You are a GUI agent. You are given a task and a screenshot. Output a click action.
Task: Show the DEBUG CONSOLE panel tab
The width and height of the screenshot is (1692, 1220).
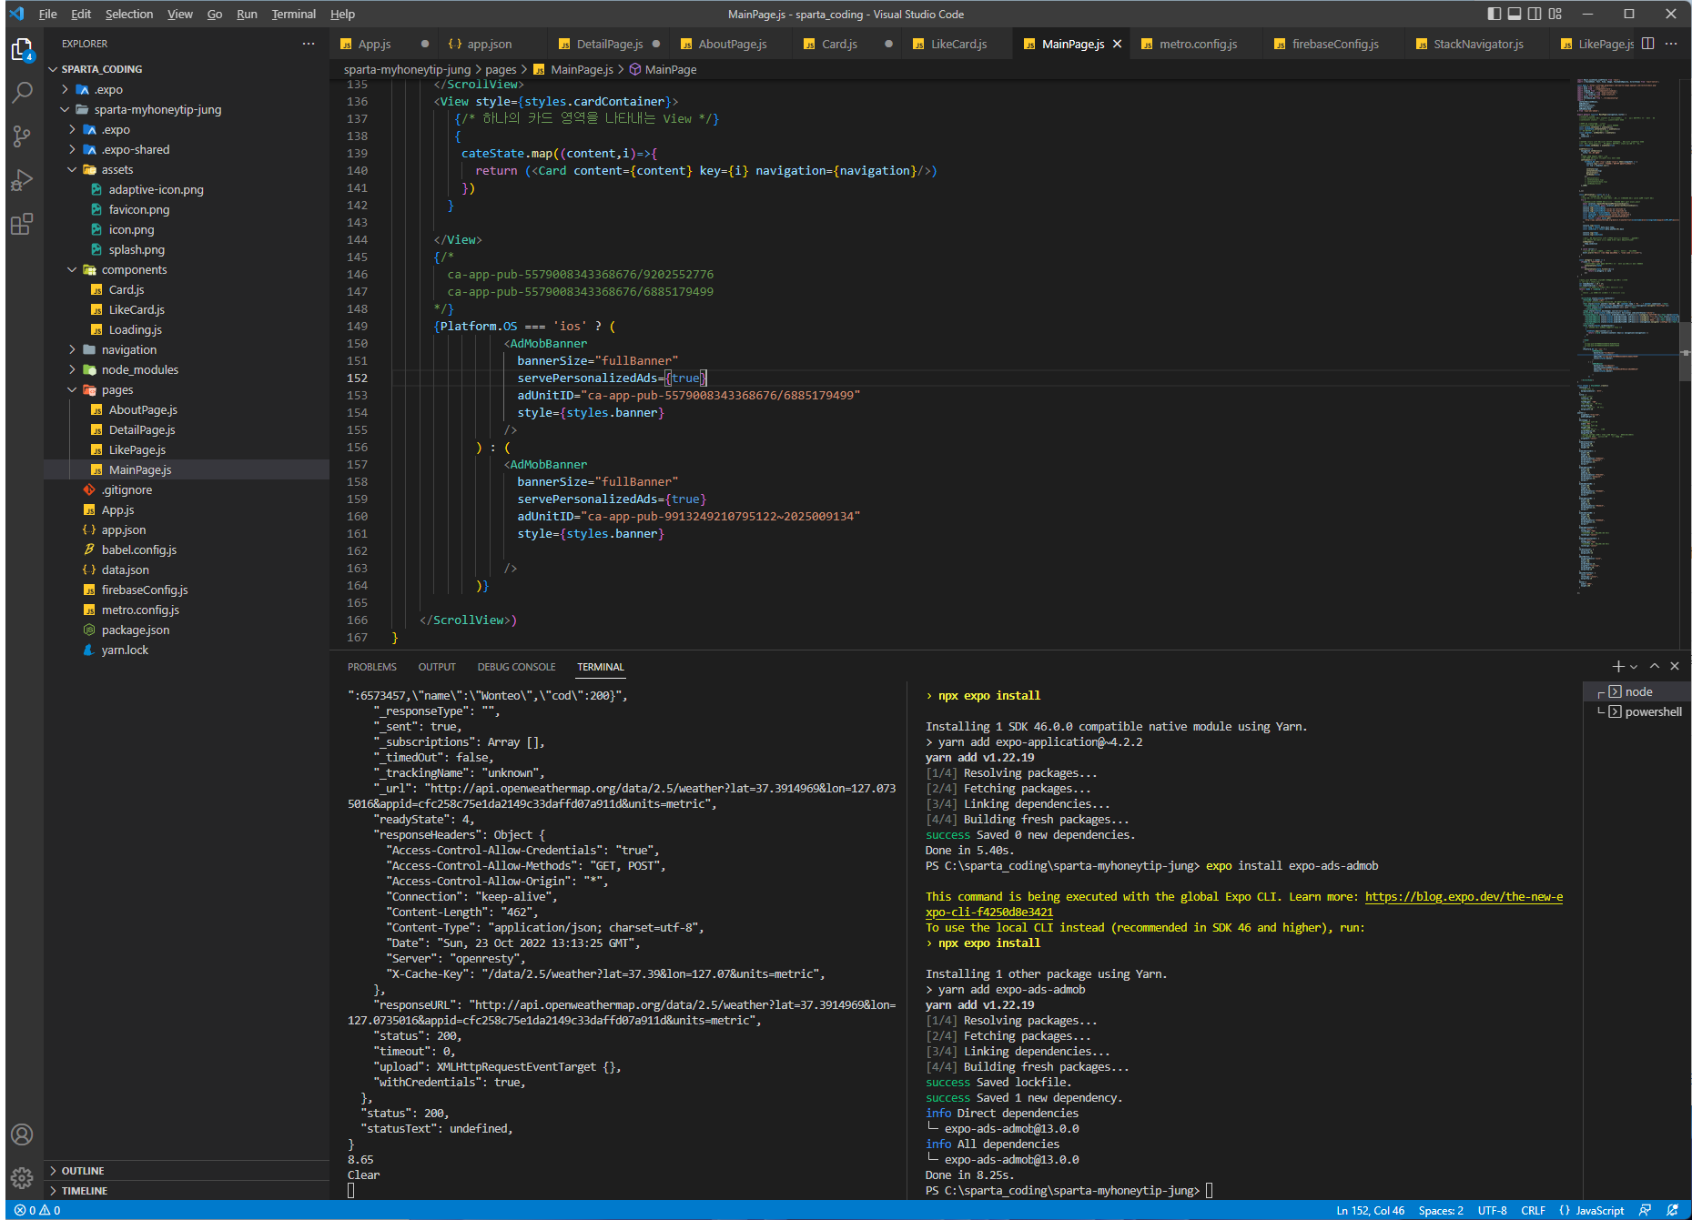(x=516, y=667)
